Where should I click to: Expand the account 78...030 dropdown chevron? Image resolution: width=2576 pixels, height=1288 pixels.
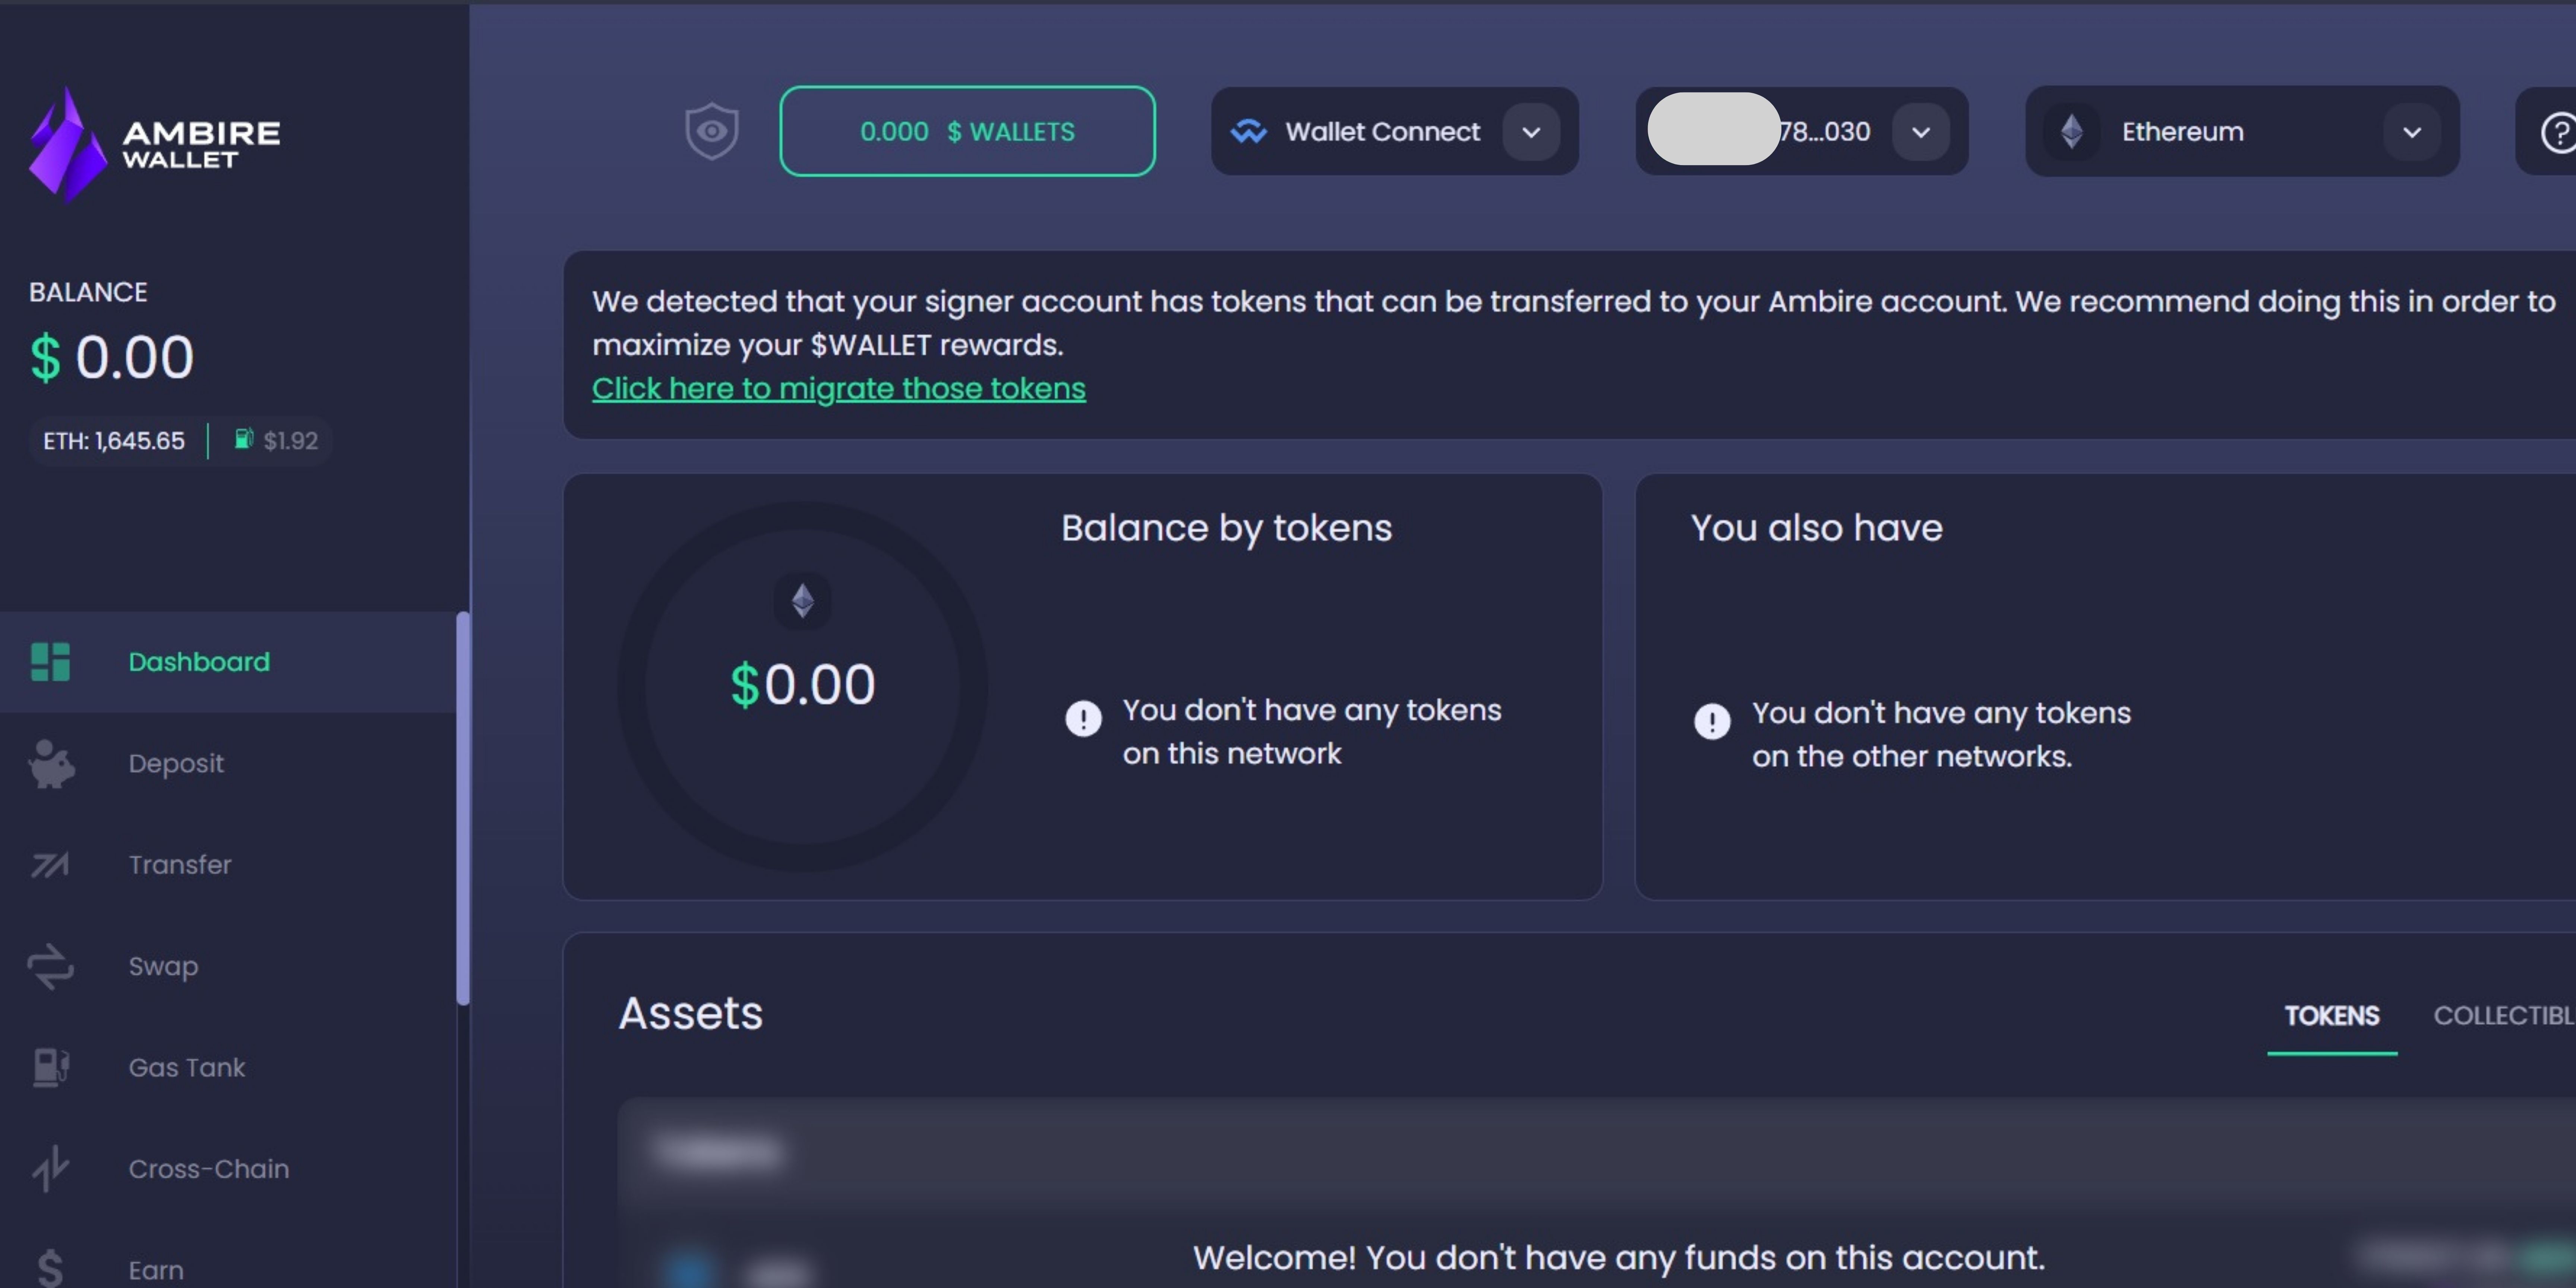pyautogui.click(x=1920, y=132)
